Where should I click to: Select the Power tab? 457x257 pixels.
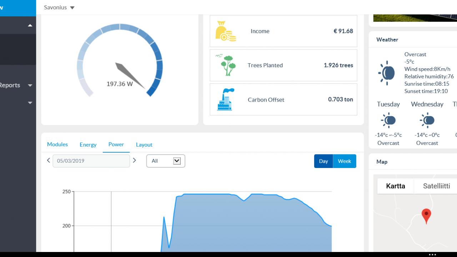116,144
